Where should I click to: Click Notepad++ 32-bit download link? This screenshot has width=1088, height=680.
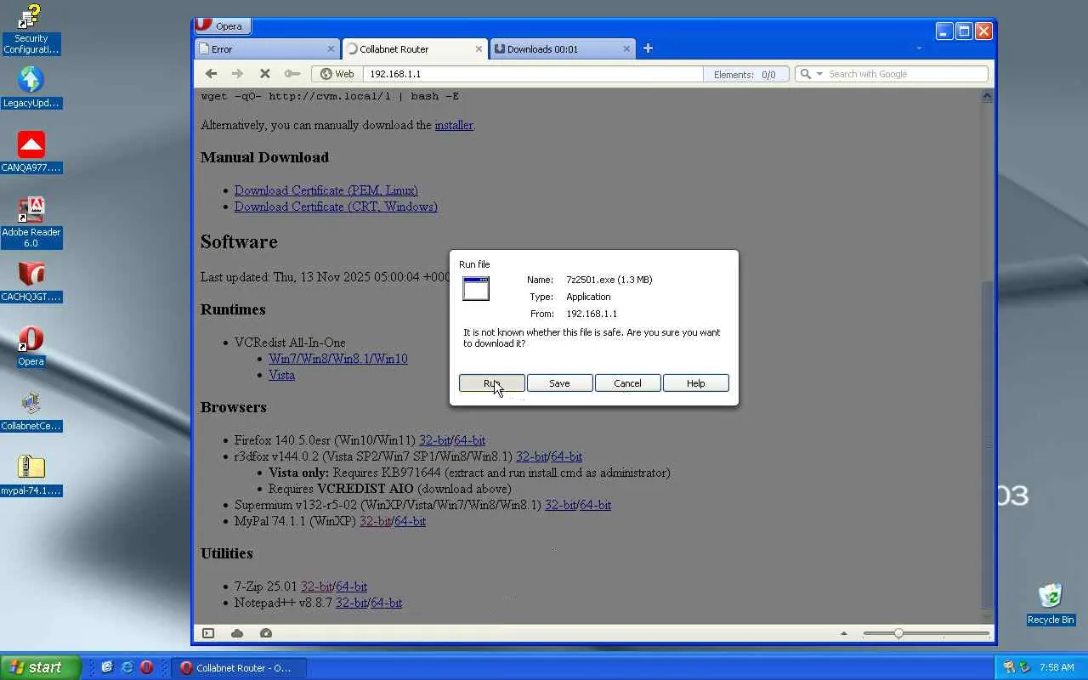click(x=351, y=603)
